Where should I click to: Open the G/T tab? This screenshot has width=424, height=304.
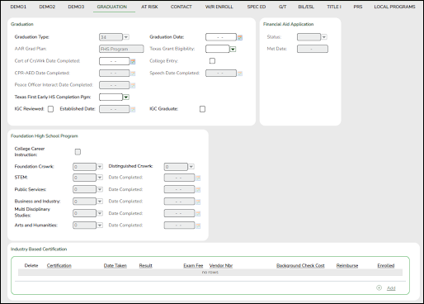282,7
